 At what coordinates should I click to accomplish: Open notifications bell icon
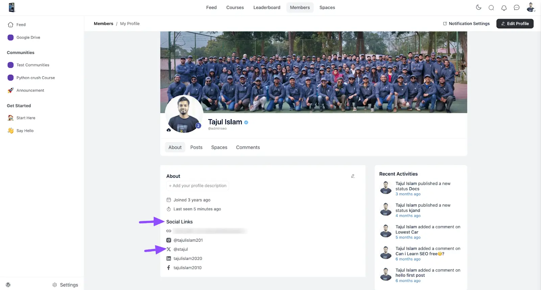point(504,8)
